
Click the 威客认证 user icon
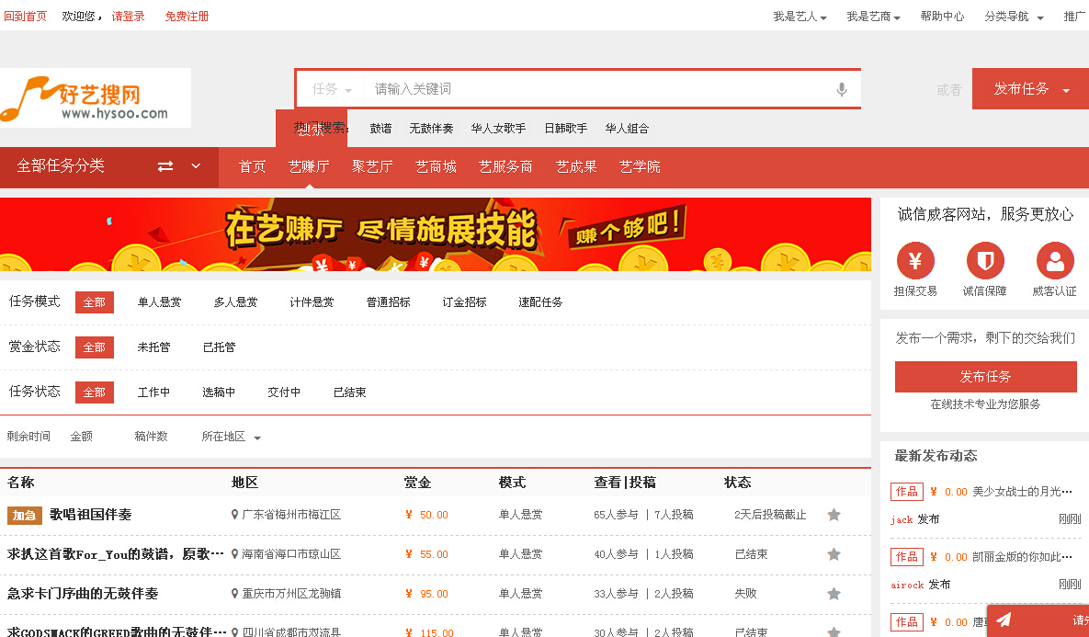(1055, 261)
